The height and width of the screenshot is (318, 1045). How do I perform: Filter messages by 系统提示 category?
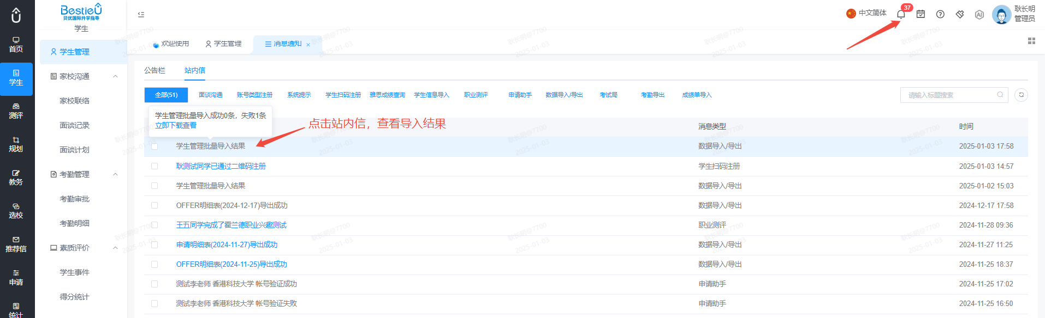pyautogui.click(x=299, y=95)
